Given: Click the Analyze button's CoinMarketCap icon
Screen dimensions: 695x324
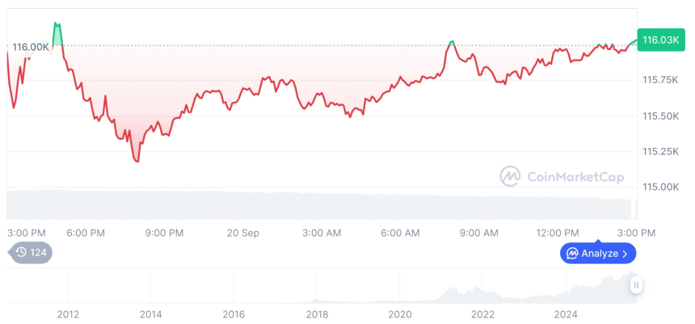Looking at the screenshot, I should pos(572,254).
